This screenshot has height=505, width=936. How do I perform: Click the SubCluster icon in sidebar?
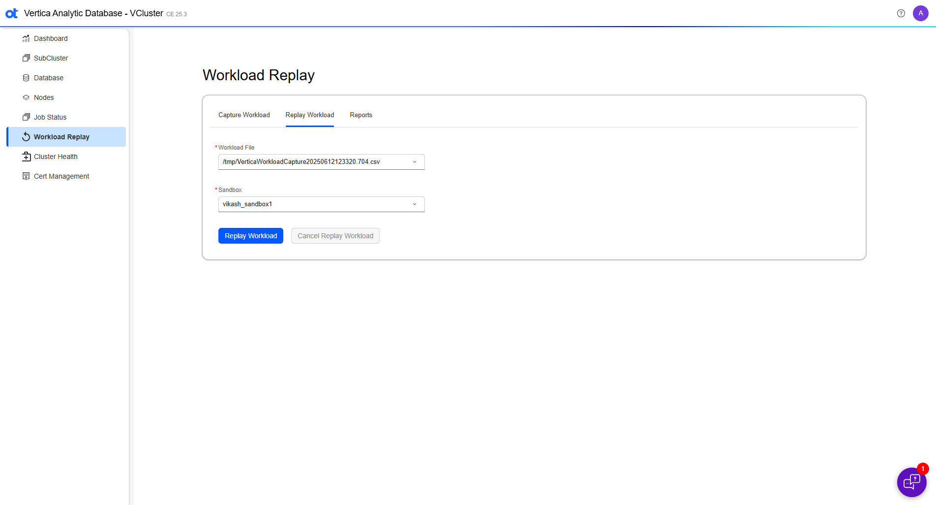click(x=26, y=58)
